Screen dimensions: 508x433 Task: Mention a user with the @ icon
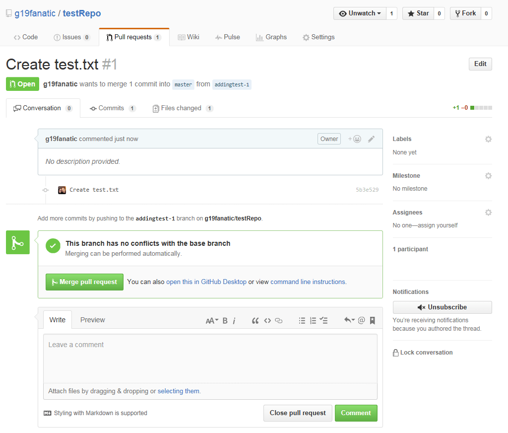click(361, 320)
